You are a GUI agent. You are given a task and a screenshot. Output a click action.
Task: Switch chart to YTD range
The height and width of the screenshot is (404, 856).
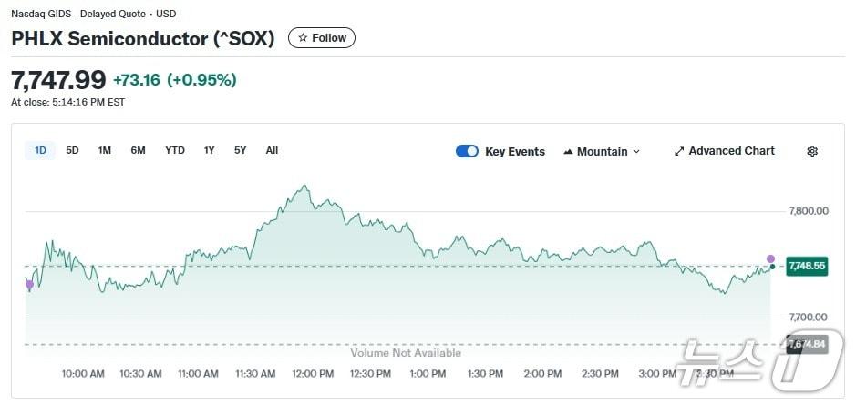point(175,151)
